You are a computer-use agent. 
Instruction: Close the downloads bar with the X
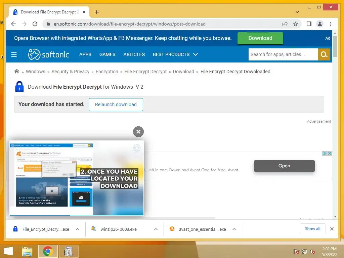tap(332, 229)
